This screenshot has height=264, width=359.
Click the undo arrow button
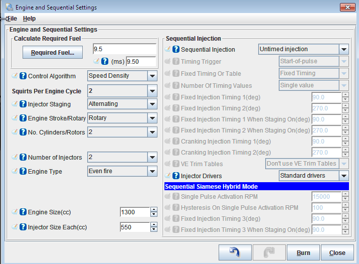tap(235, 252)
